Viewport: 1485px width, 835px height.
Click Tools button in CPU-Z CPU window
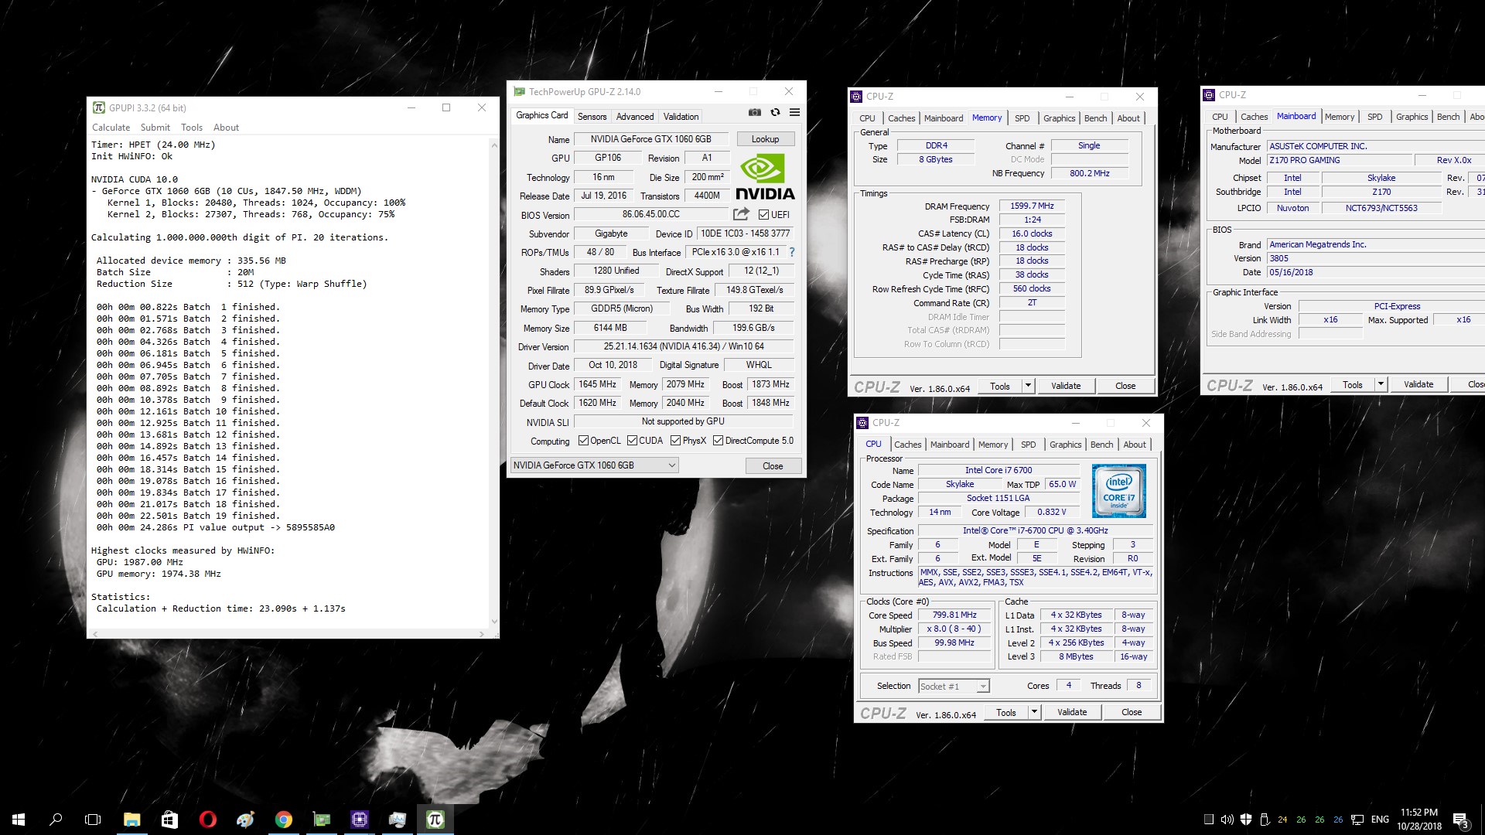(1006, 711)
